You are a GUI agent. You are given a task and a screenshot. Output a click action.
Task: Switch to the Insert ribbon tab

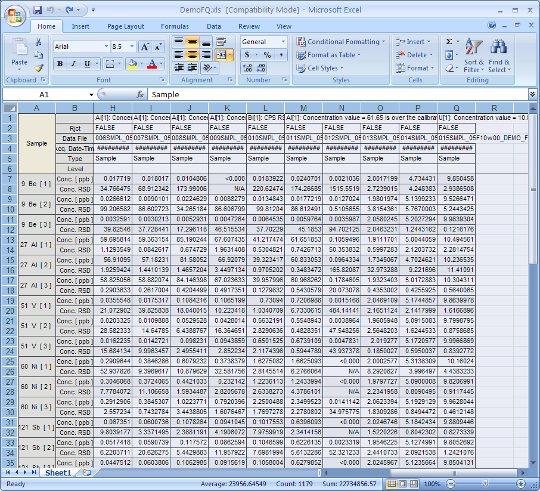[x=80, y=26]
